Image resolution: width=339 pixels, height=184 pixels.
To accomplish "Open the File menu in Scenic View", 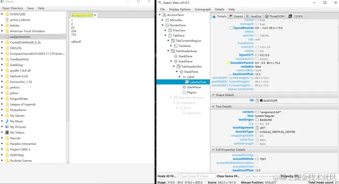I will point(162,9).
